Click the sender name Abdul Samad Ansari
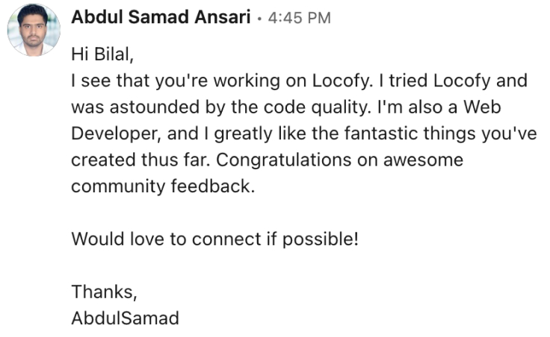The height and width of the screenshot is (337, 550). tap(160, 18)
